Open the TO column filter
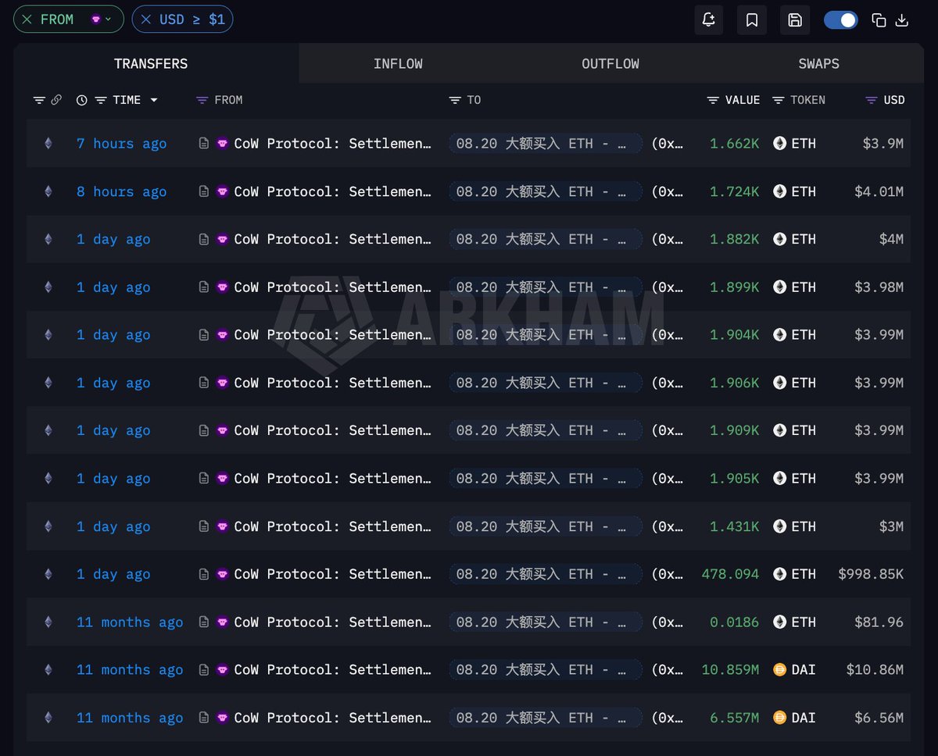The width and height of the screenshot is (938, 756). click(x=455, y=100)
